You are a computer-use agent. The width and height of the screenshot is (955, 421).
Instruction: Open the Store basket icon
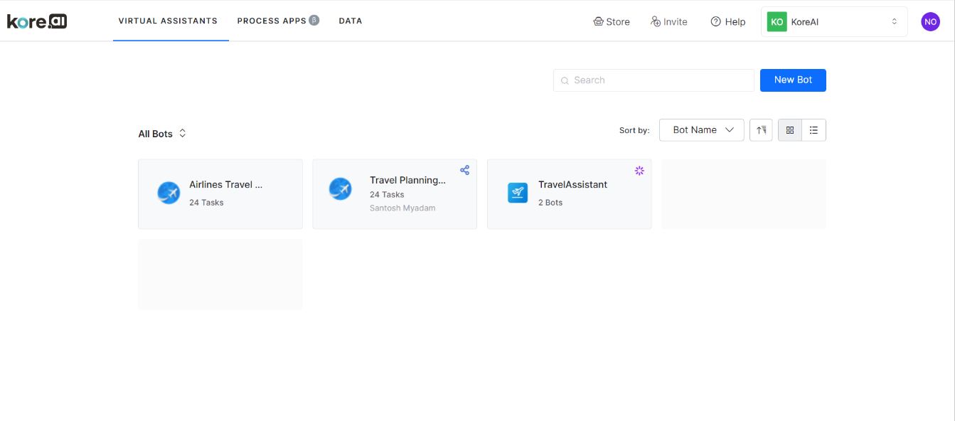pyautogui.click(x=598, y=22)
